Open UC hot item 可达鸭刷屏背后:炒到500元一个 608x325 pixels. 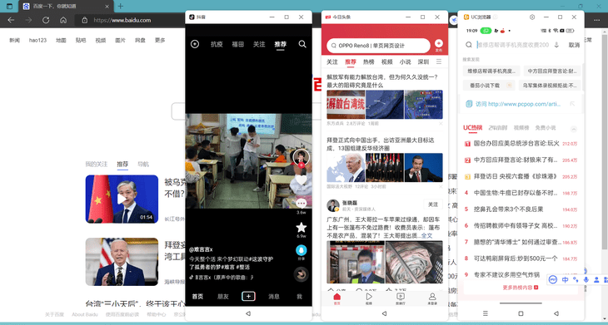pos(516,259)
